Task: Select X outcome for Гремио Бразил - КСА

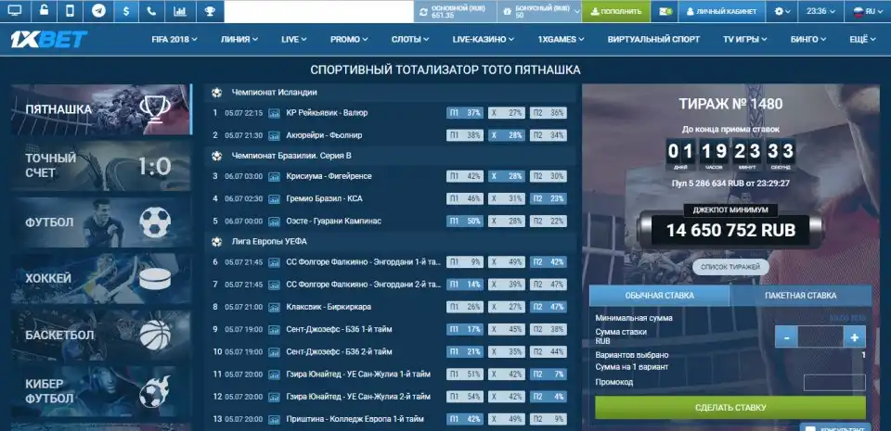Action: (507, 198)
